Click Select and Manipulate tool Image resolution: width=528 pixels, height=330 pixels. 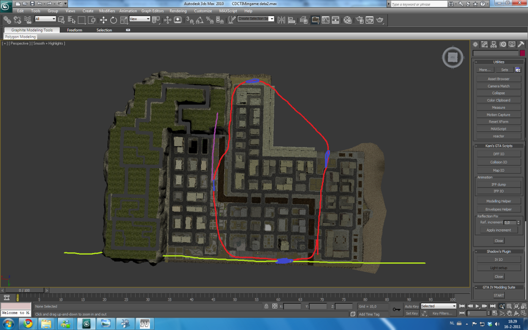click(x=168, y=20)
